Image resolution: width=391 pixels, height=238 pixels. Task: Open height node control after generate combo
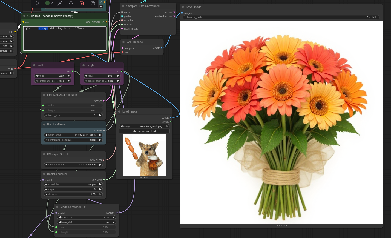click(x=102, y=81)
